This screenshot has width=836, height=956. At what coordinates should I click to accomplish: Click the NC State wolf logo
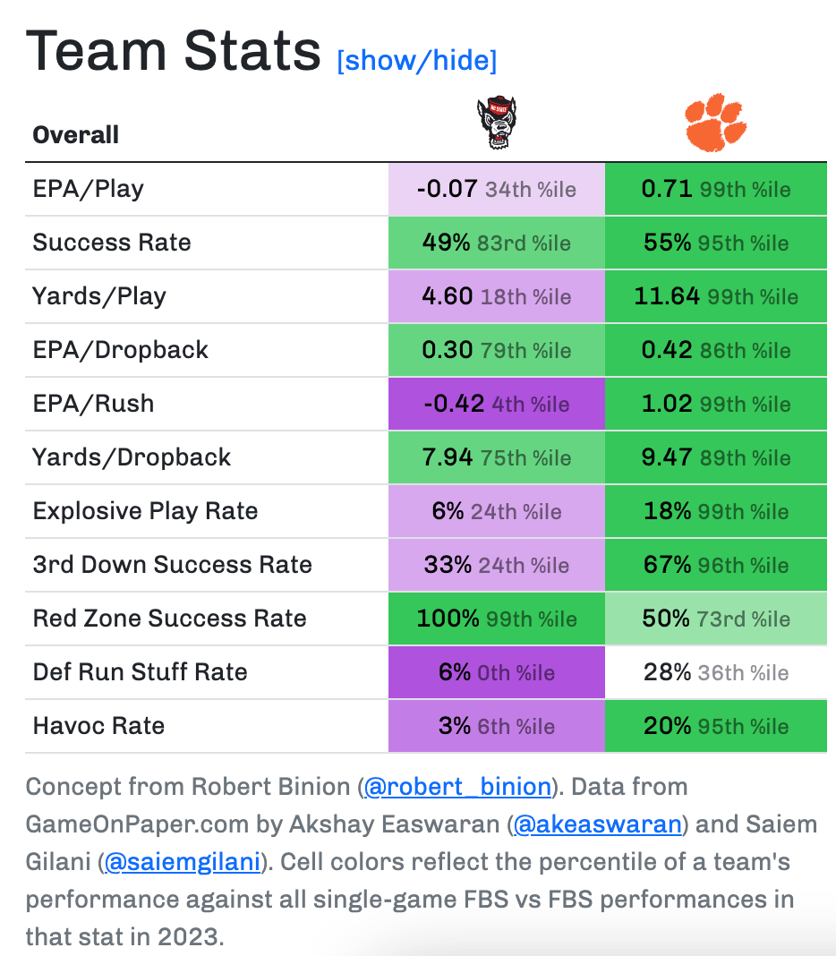pos(496,123)
